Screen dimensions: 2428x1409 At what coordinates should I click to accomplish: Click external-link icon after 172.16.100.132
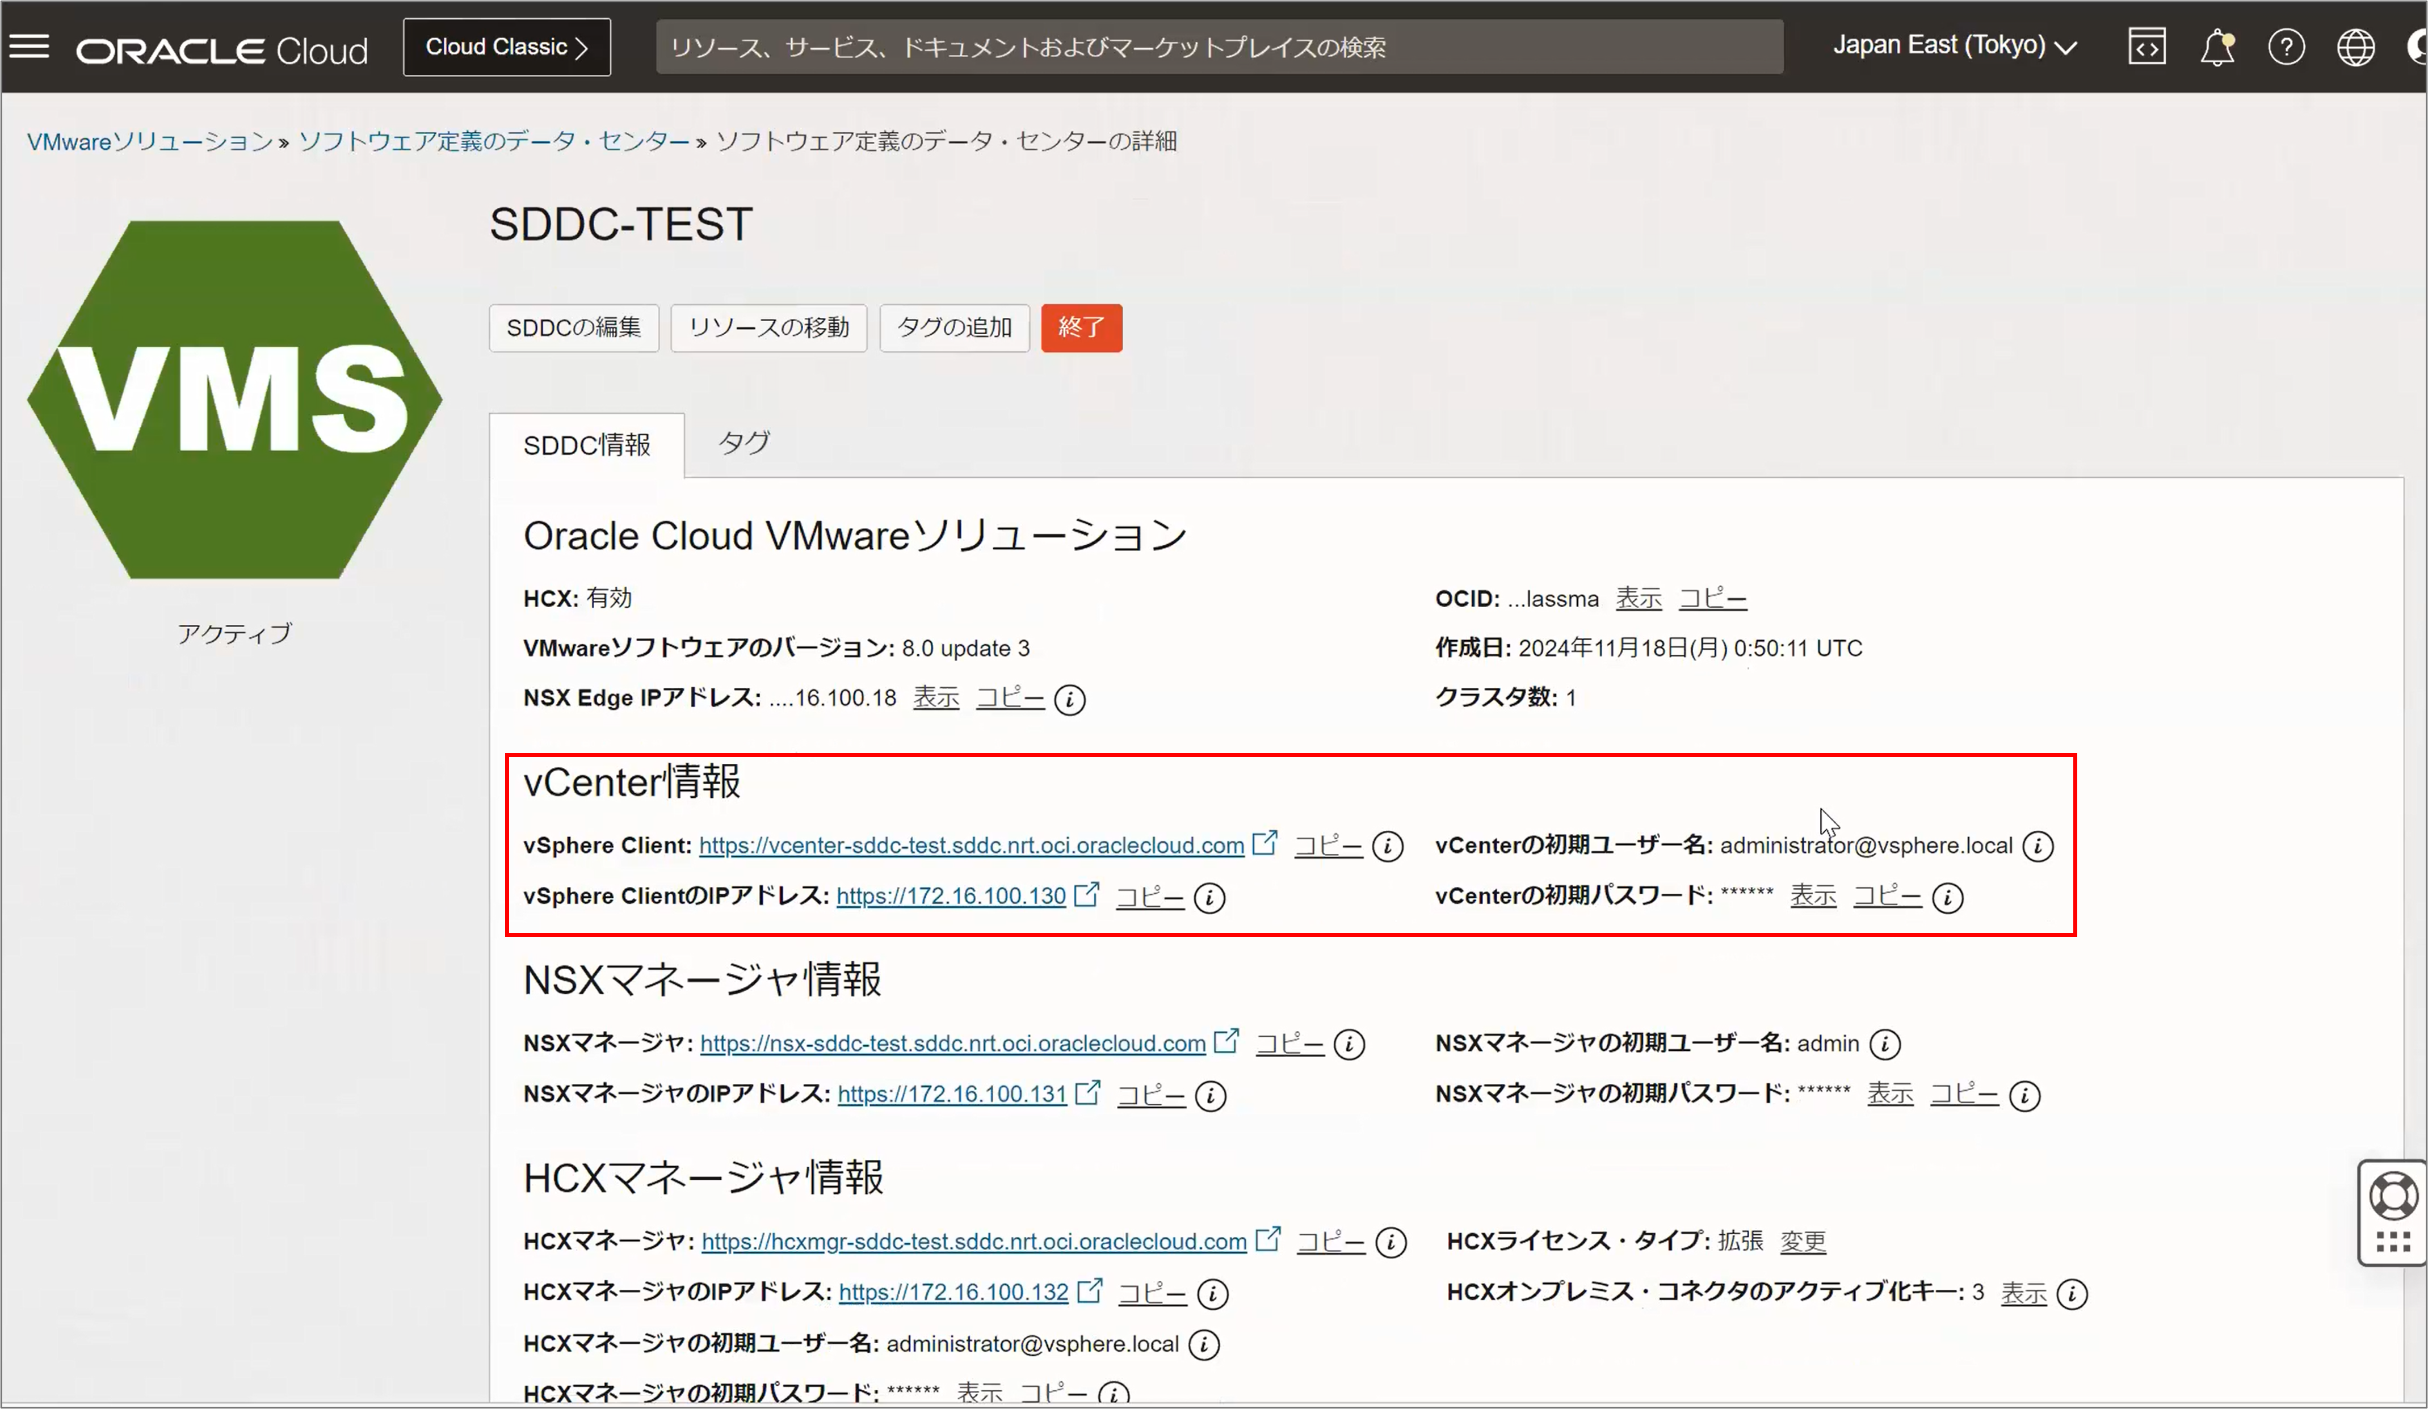point(1090,1290)
